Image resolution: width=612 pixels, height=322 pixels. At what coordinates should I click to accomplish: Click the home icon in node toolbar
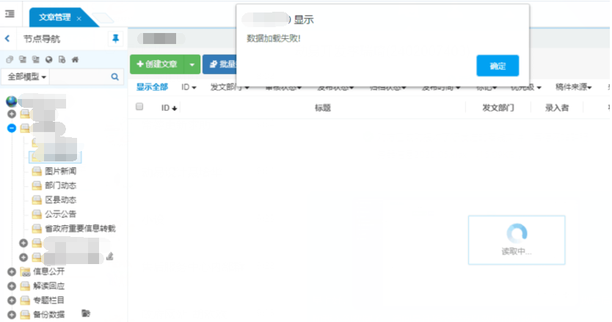(75, 59)
